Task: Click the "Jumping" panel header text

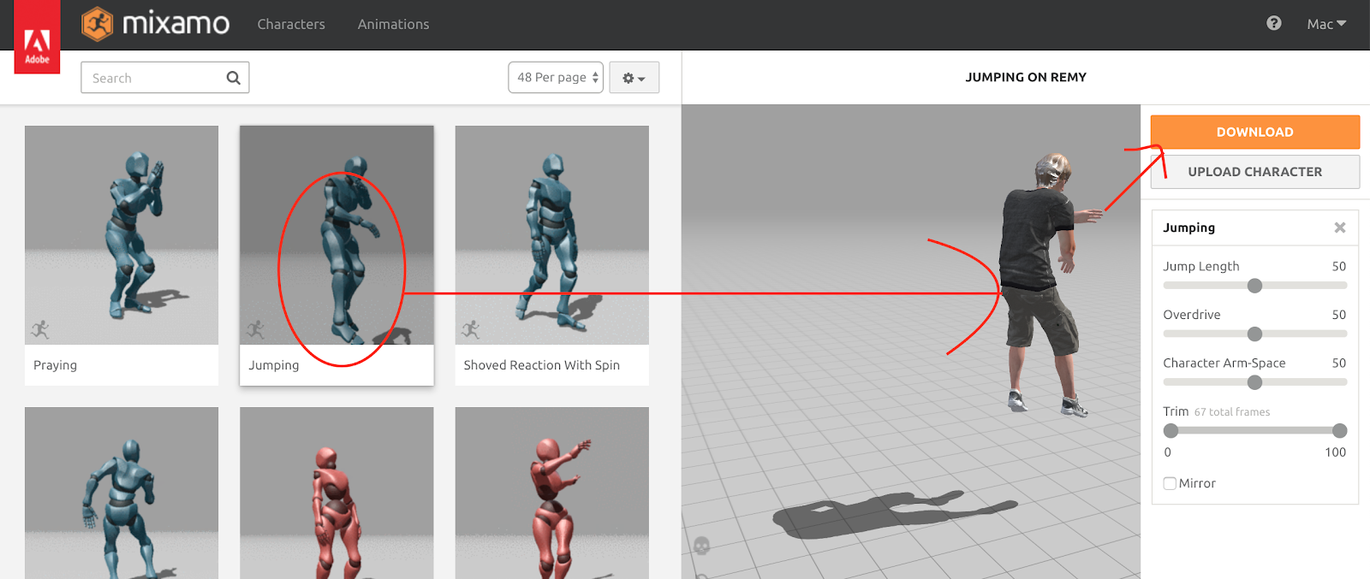Action: [x=1188, y=227]
